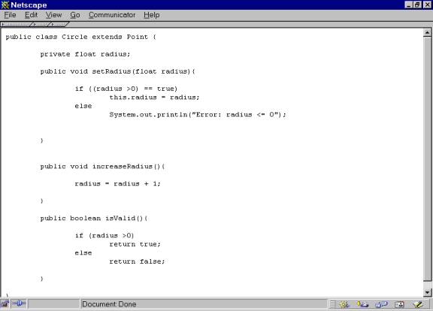Open the View menu
Viewport: 433px width, 311px height.
pyautogui.click(x=53, y=15)
